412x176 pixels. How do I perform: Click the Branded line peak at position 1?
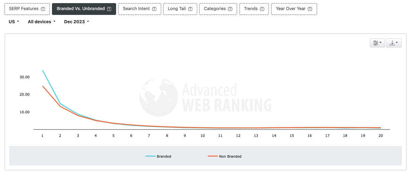pos(43,71)
